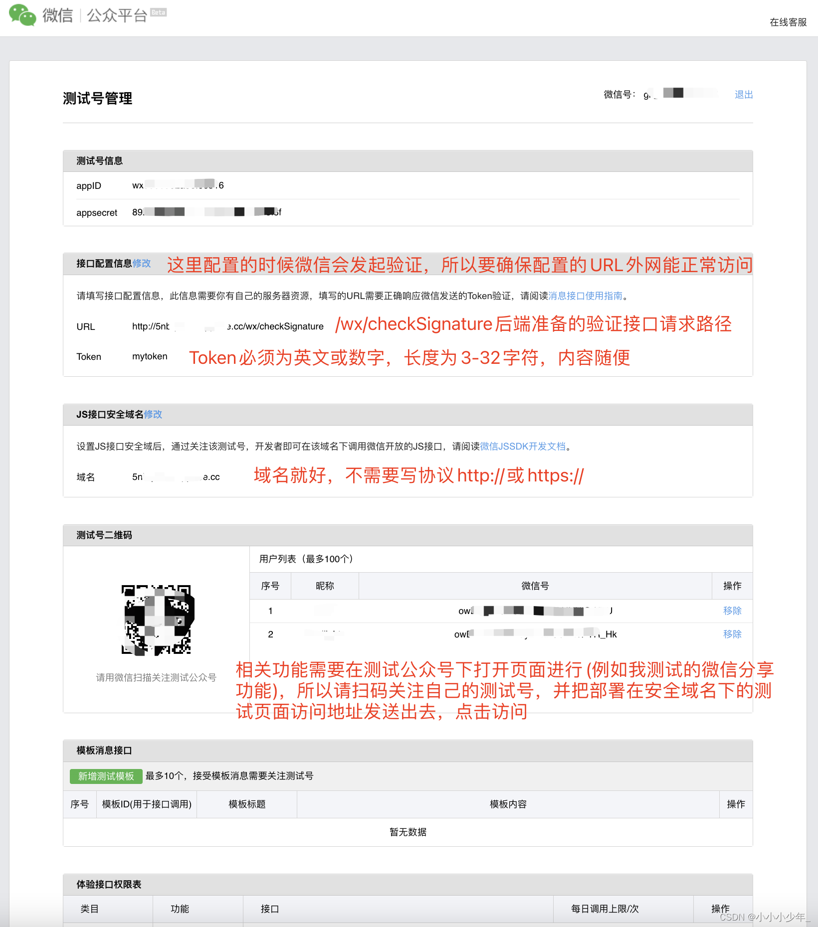Click the WeChat green logo icon

pos(22,15)
